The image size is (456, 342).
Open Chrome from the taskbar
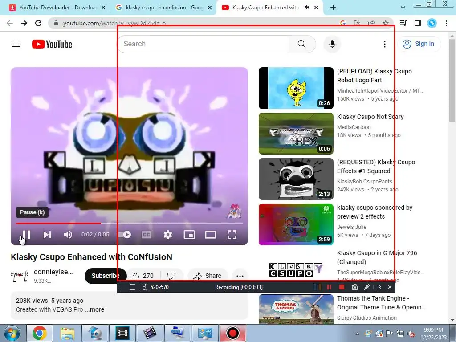click(x=39, y=333)
